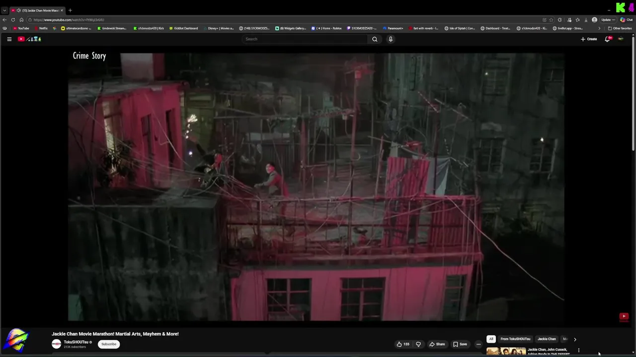Open the timdewski Stream bookmark
Screen dimensions: 636x357
click(111, 28)
